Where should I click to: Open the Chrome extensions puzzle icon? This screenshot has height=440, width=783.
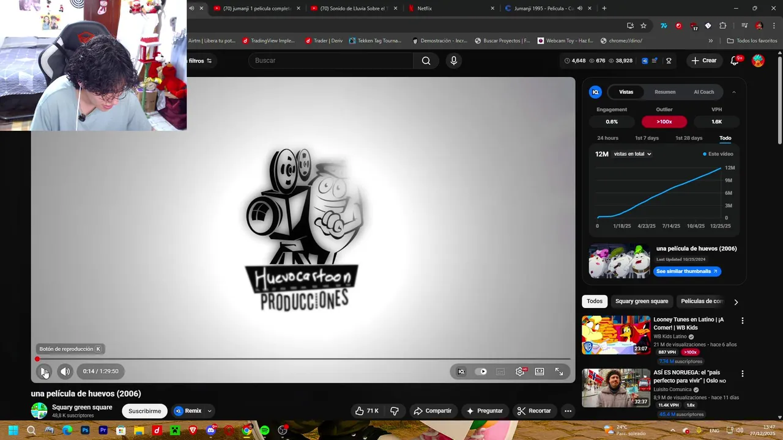pos(723,26)
